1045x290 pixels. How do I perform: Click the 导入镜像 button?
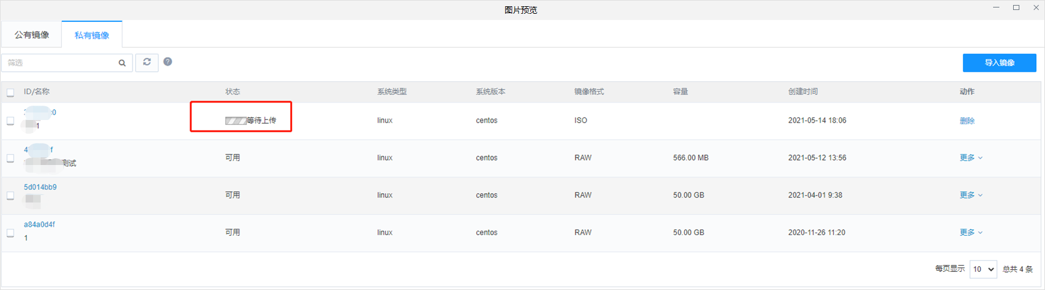point(999,62)
